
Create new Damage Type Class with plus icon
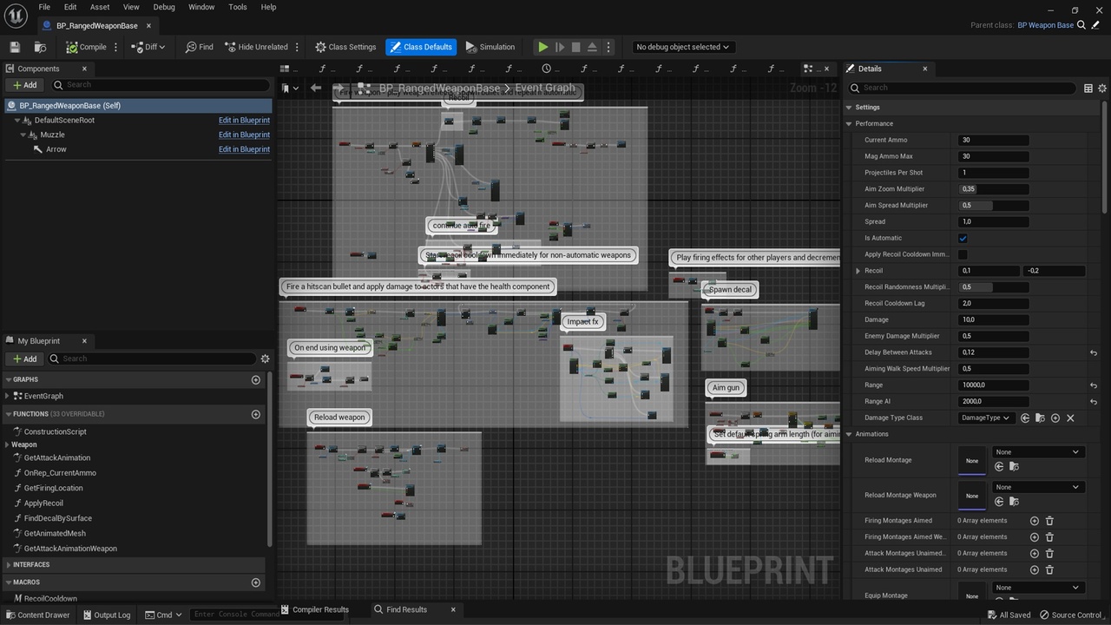[x=1055, y=418]
